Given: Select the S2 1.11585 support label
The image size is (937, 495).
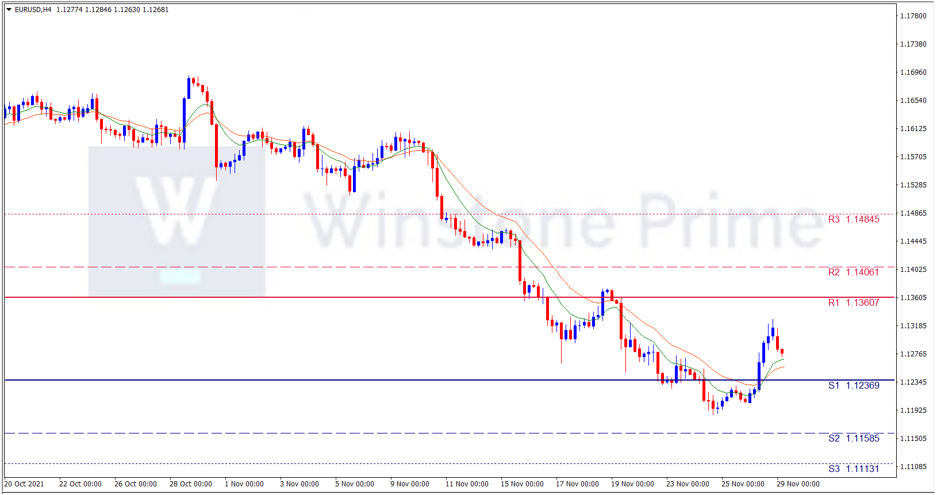Looking at the screenshot, I should pyautogui.click(x=853, y=439).
